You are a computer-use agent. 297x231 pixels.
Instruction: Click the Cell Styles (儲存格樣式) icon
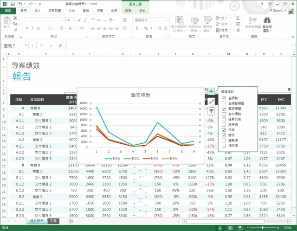click(x=207, y=20)
